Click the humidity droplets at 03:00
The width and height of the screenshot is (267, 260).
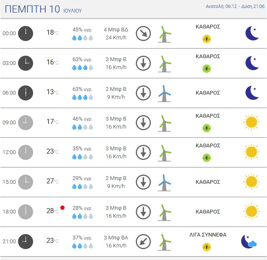83,68
